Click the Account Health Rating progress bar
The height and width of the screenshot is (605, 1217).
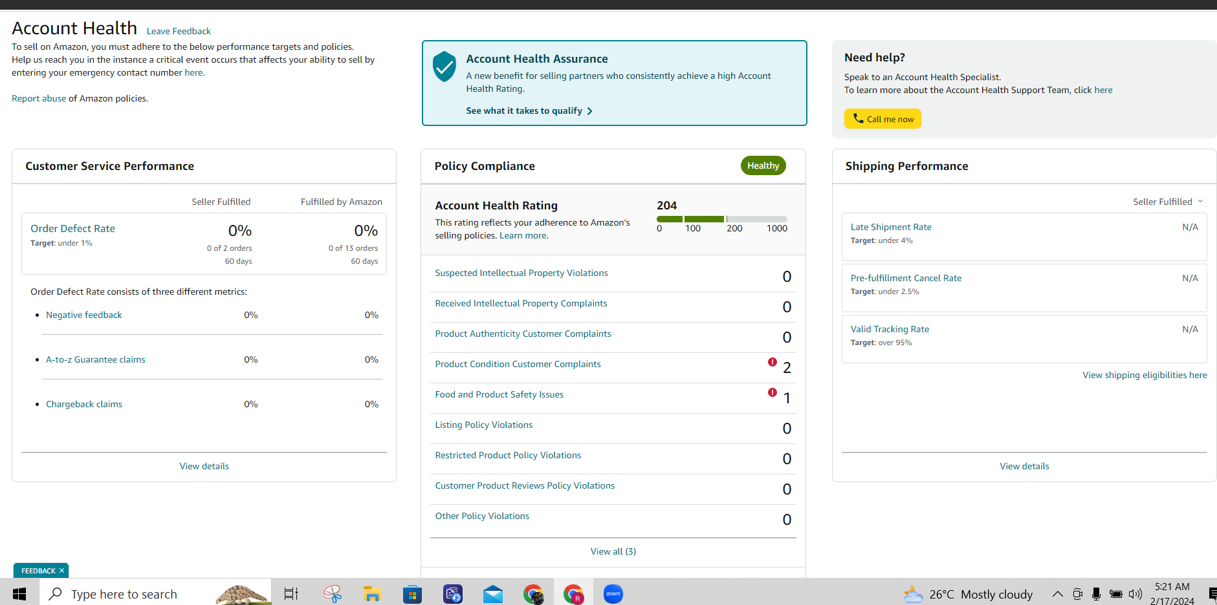coord(722,219)
